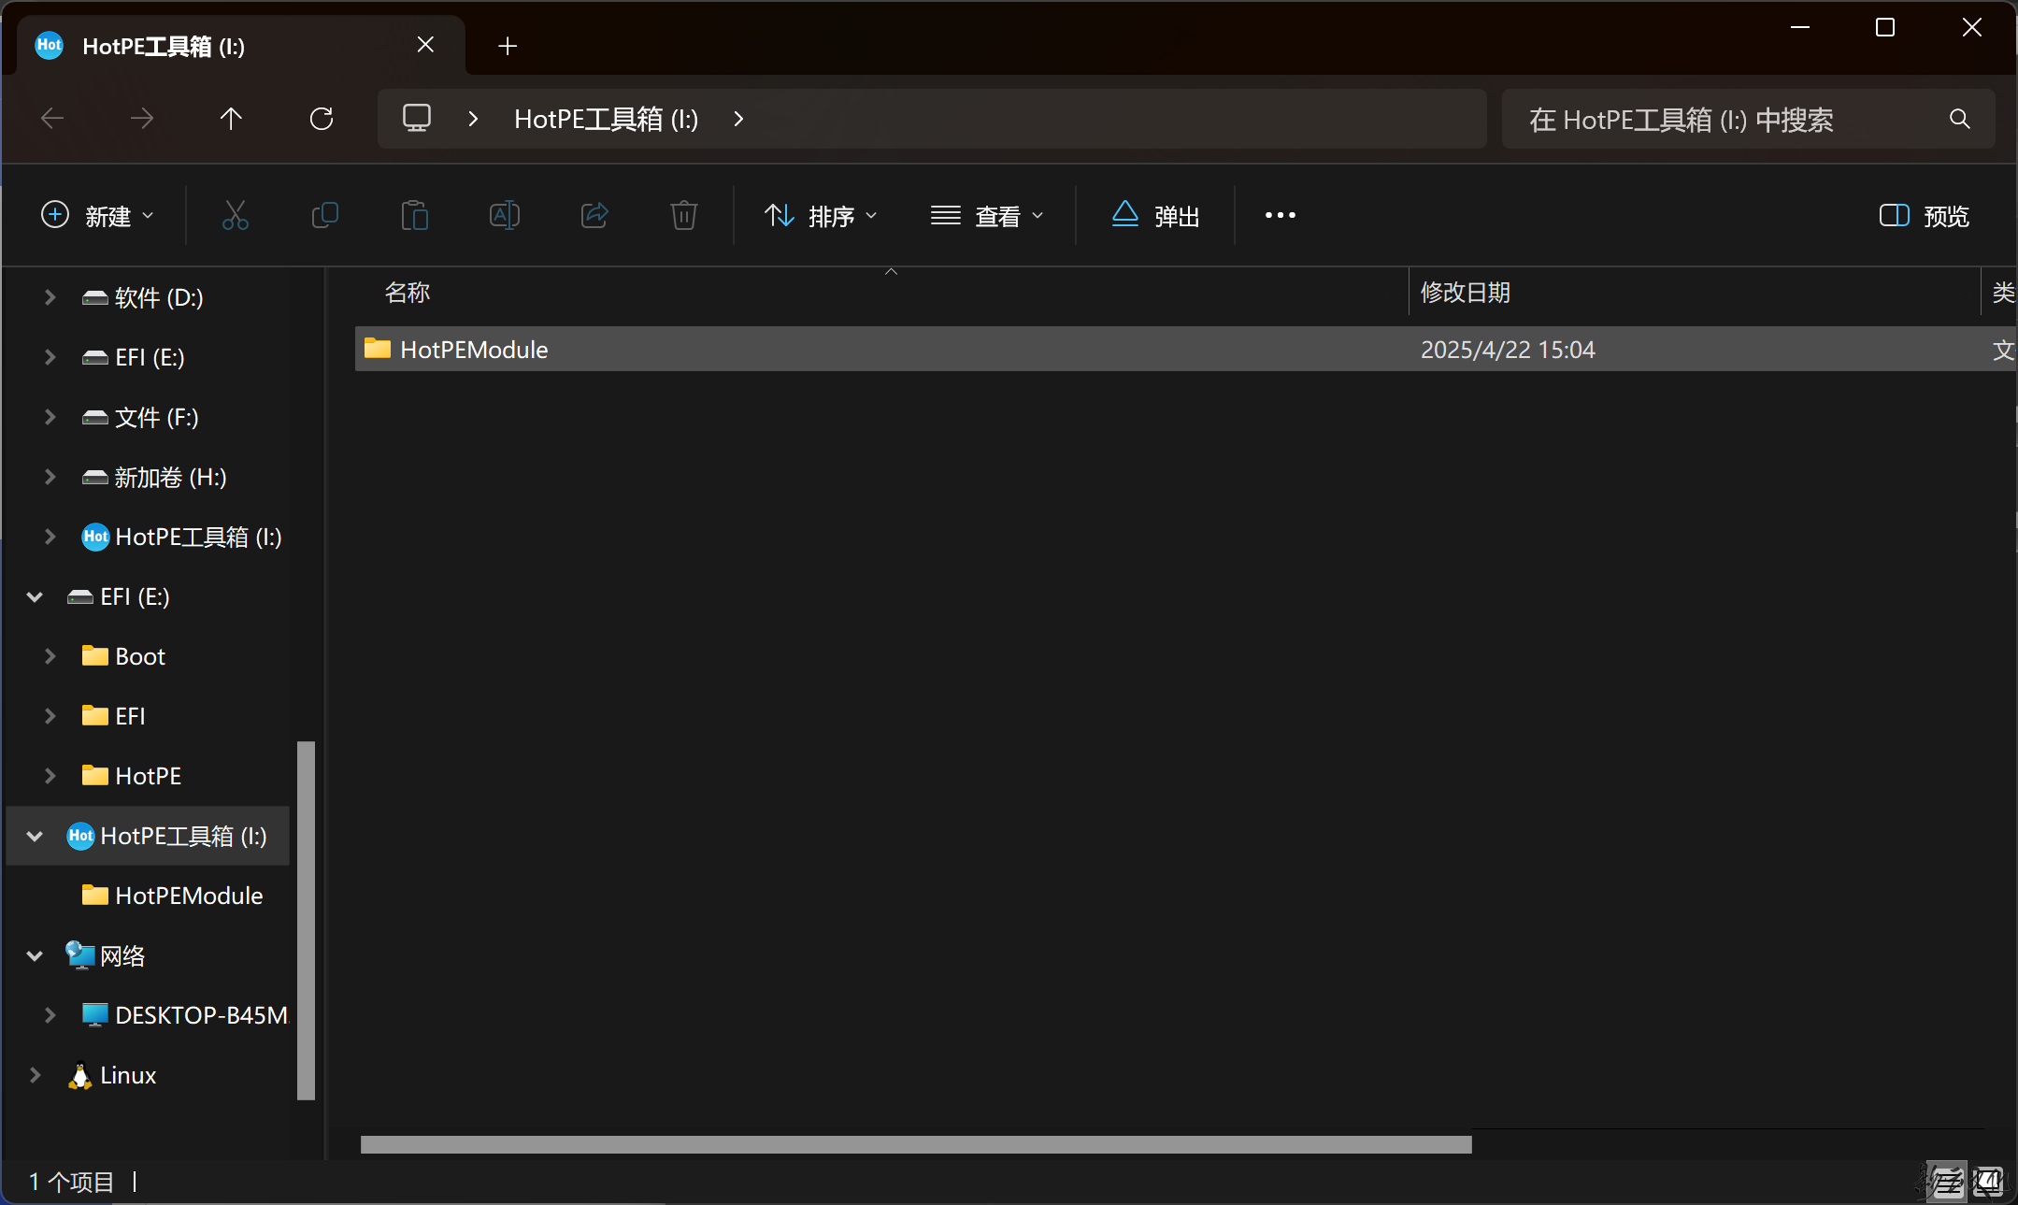This screenshot has width=2018, height=1205.
Task: Open chevron after This PC icon in address bar
Action: tap(473, 119)
